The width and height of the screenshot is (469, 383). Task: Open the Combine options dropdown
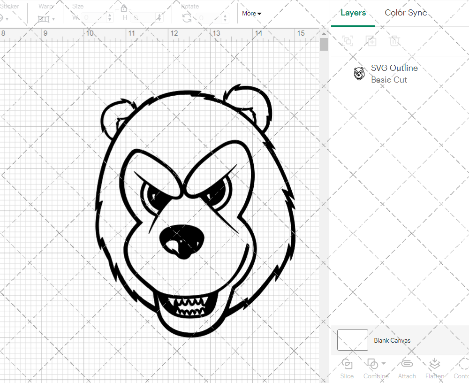pos(383,364)
